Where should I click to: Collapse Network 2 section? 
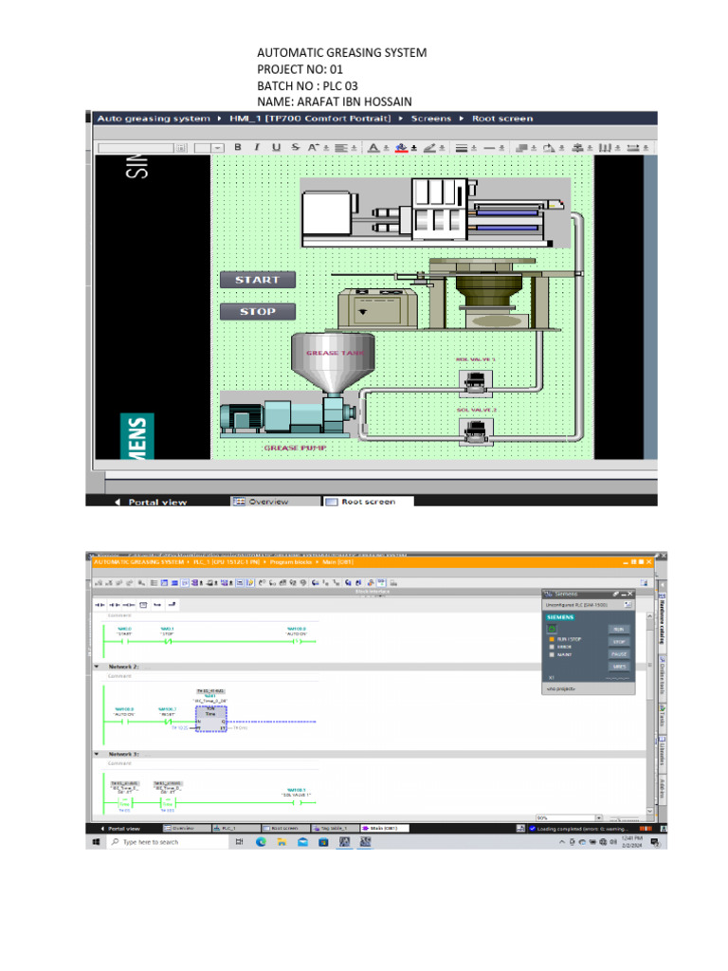97,667
